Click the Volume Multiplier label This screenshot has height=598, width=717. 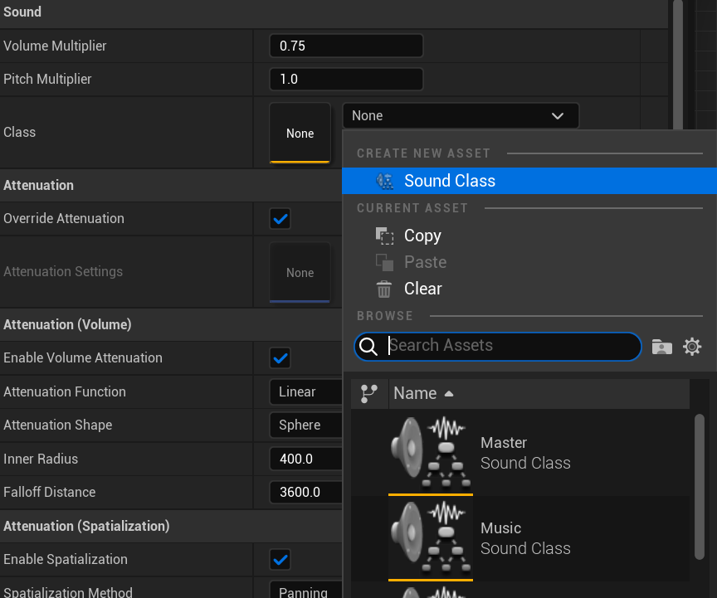coord(55,46)
